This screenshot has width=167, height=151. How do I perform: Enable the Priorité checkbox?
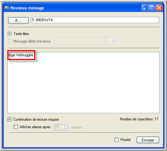(x=117, y=140)
